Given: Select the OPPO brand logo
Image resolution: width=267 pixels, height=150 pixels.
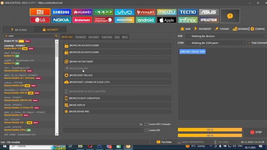Looking at the screenshot, I should point(103,12).
